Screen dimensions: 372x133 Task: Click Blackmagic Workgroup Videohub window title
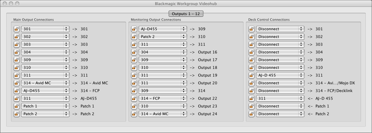pyautogui.click(x=186, y=4)
